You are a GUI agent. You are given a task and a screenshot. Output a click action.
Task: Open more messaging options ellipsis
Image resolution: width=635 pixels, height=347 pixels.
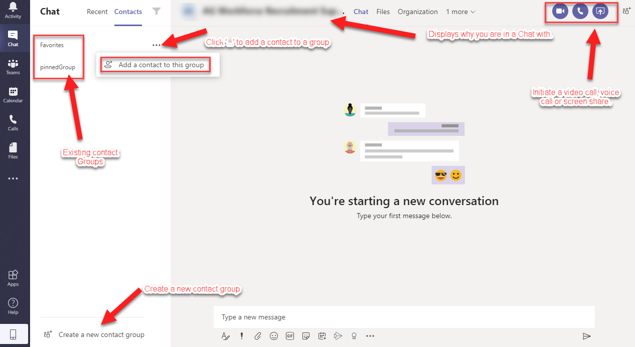coord(370,336)
